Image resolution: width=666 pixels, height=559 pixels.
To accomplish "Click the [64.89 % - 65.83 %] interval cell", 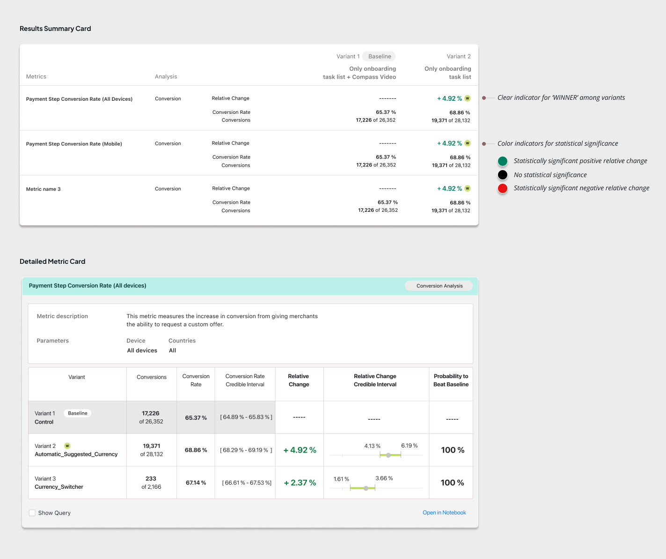I will 246,417.
